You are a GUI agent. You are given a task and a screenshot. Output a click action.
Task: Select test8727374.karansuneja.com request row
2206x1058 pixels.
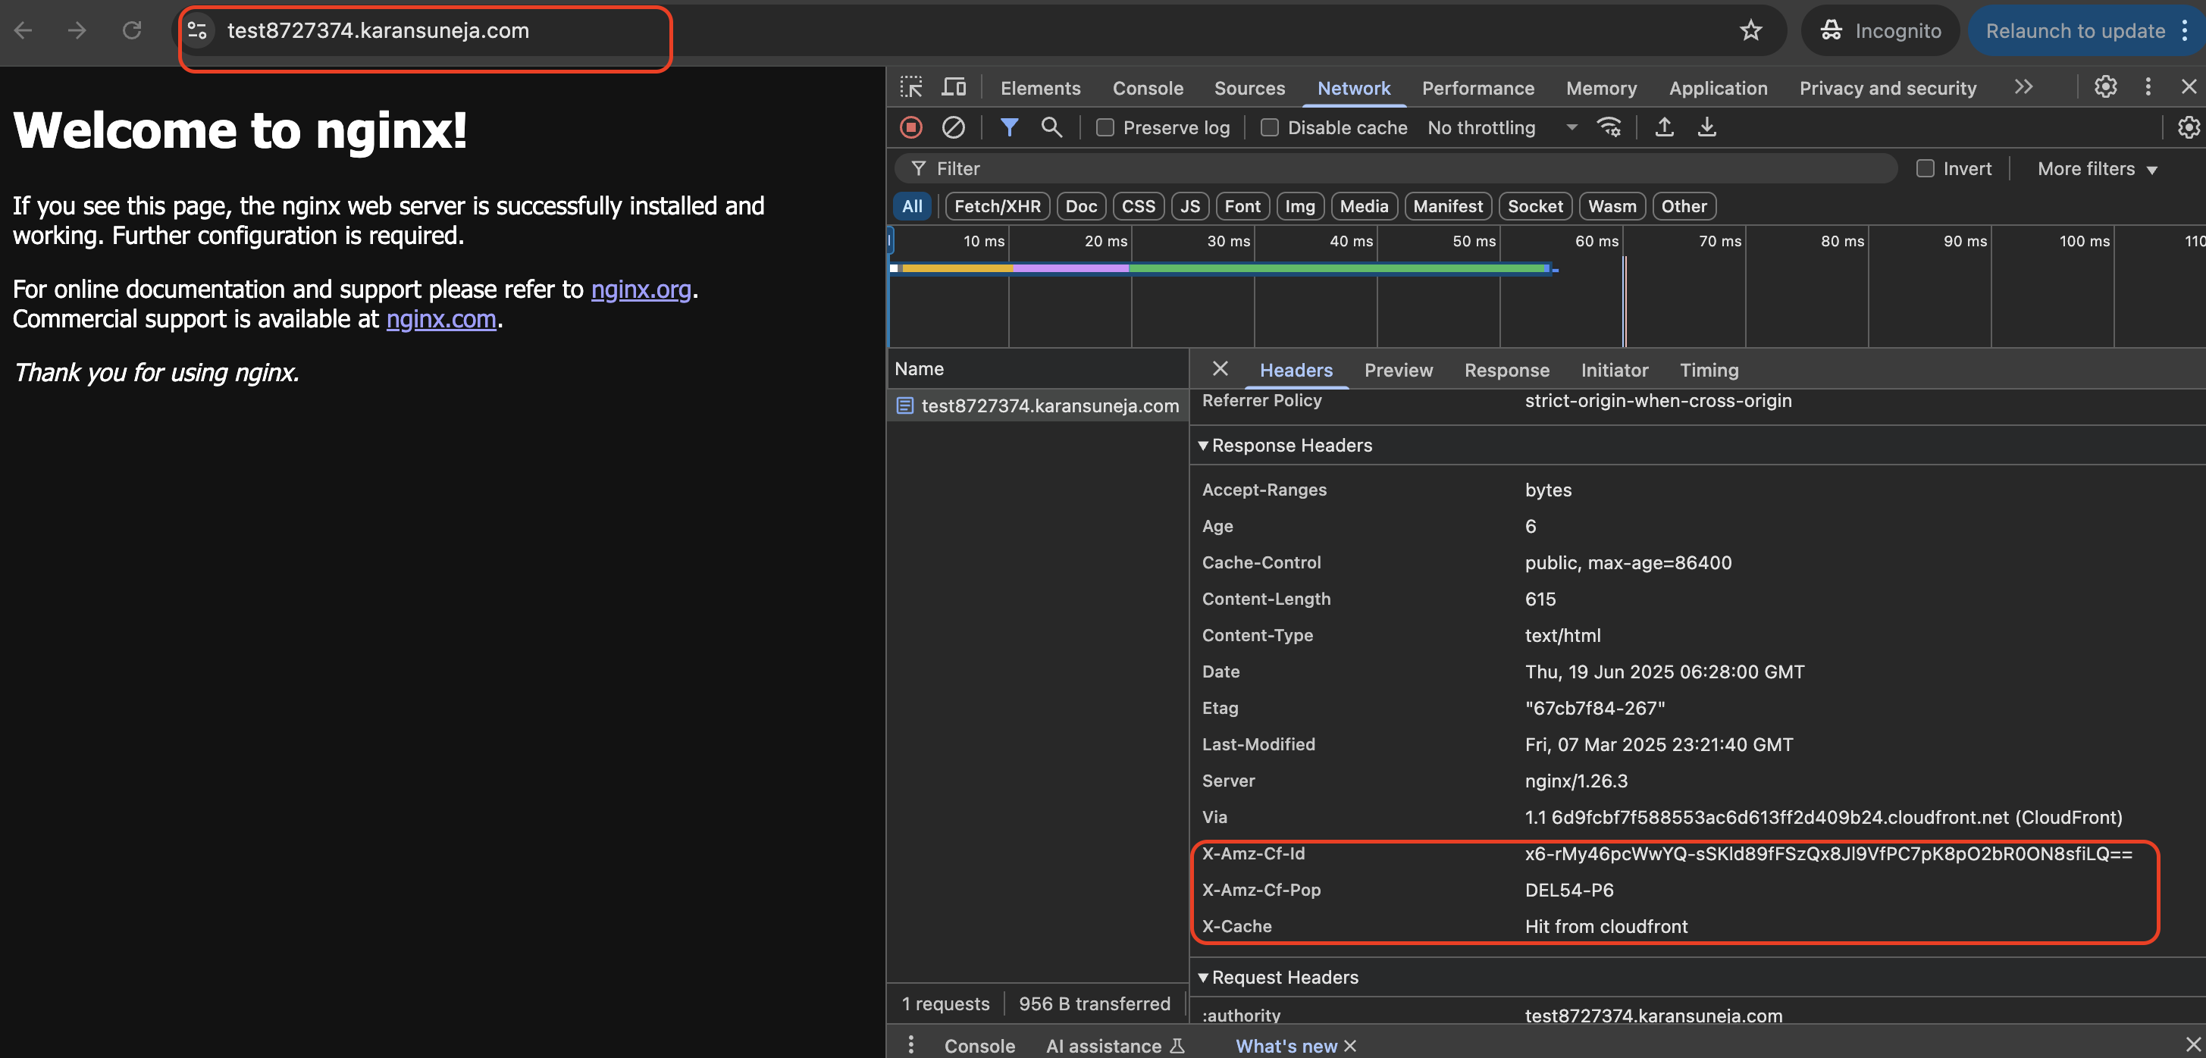tap(1038, 405)
